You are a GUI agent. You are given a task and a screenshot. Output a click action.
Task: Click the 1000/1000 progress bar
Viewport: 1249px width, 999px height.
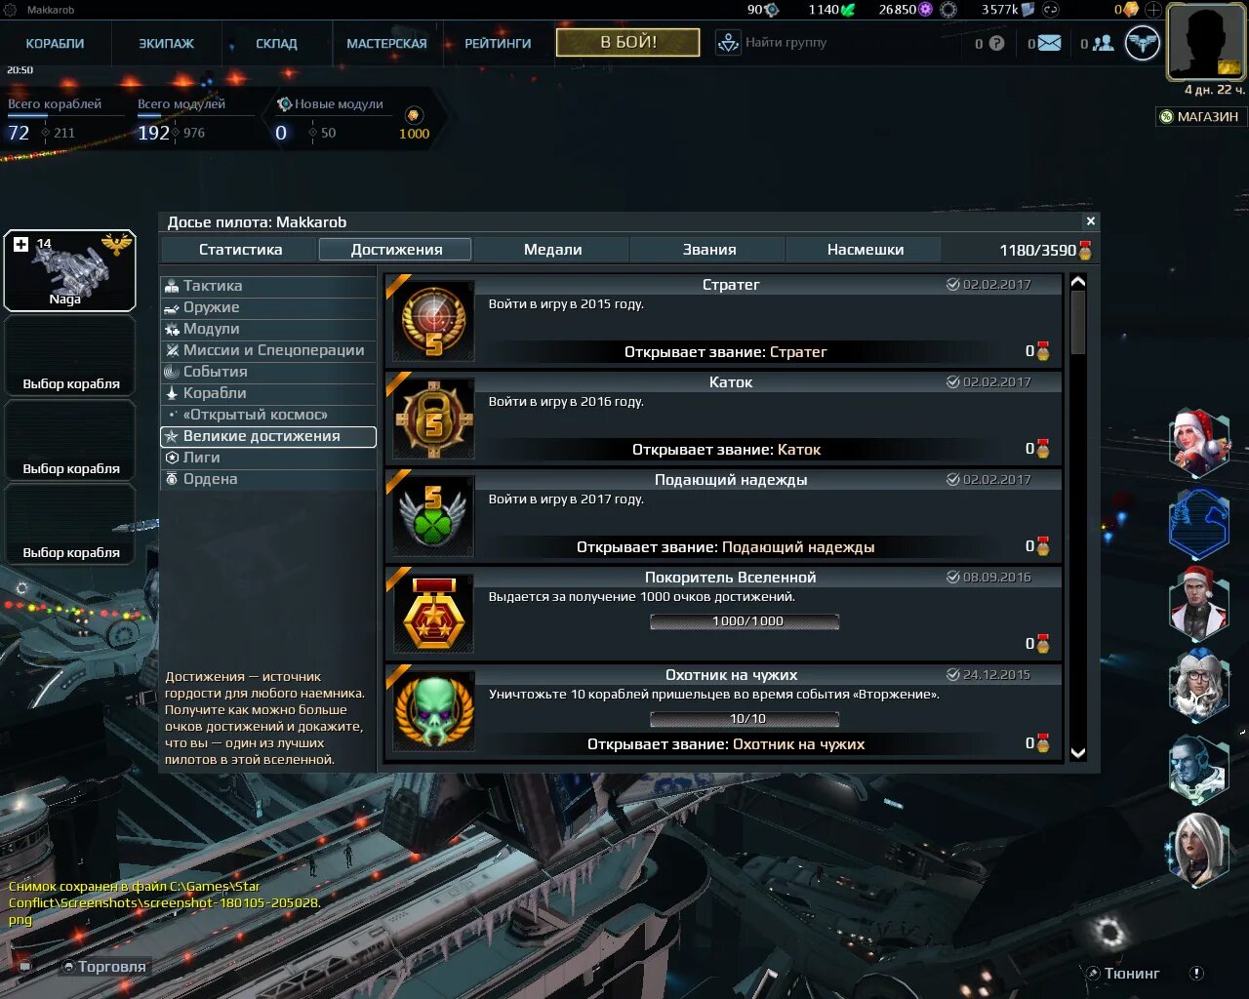tap(745, 621)
